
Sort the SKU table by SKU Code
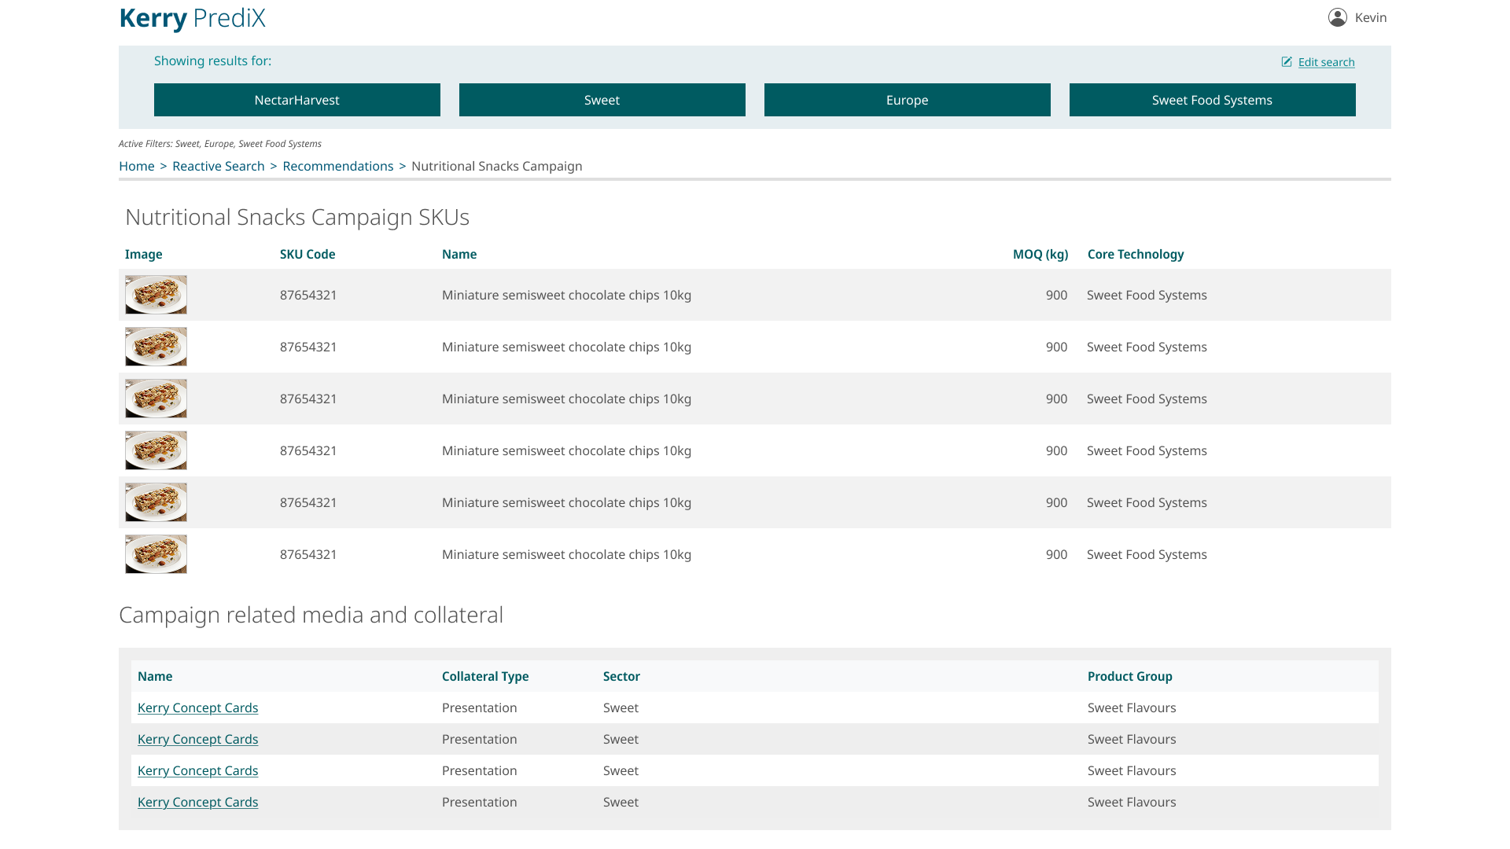click(x=308, y=254)
